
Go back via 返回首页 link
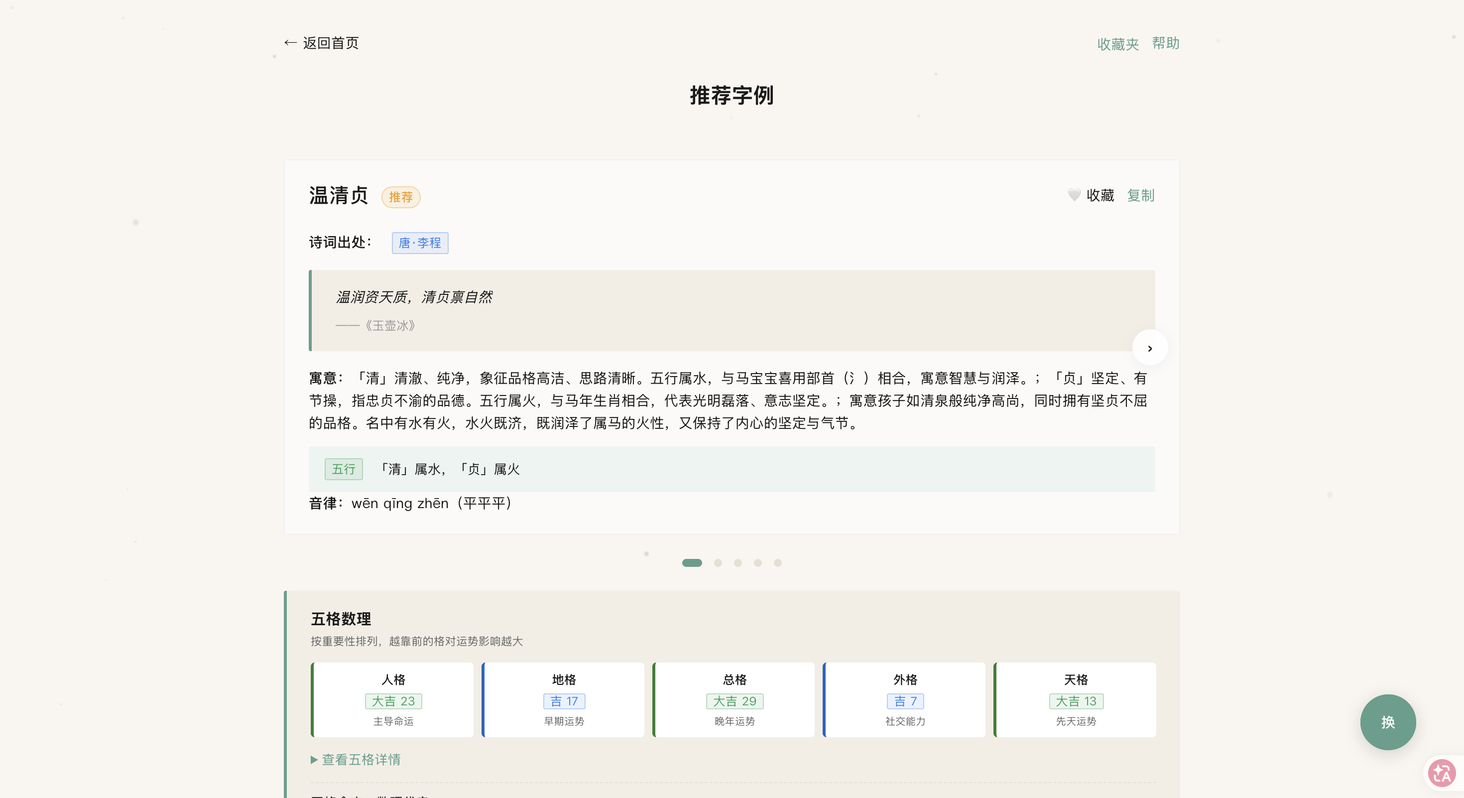[x=321, y=43]
